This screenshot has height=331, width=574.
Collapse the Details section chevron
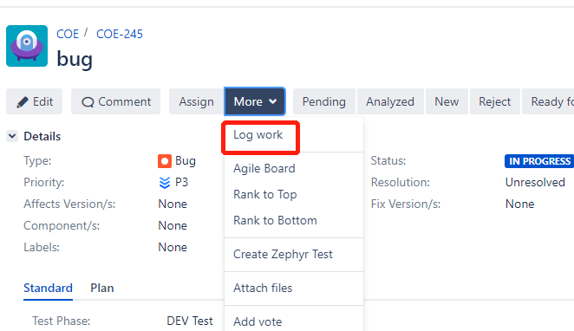click(x=12, y=136)
